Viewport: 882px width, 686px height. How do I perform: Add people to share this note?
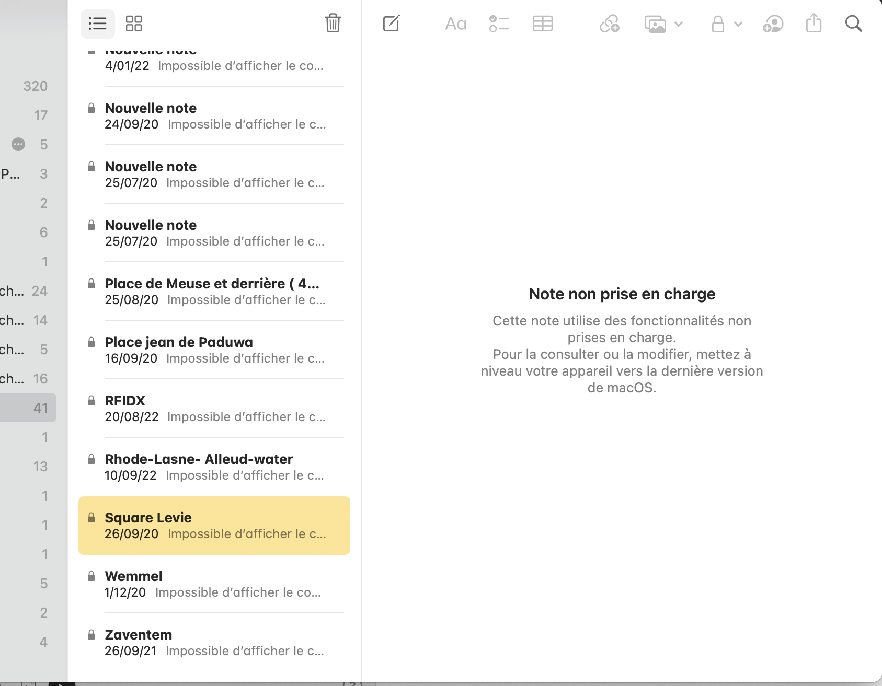coord(773,24)
